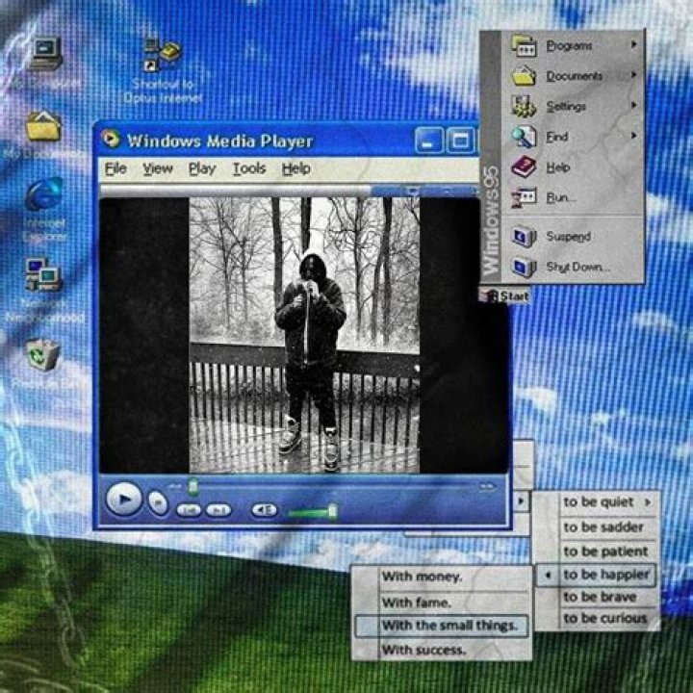693x693 pixels.
Task: Click the small arrow button beside Media Player controls
Action: (521, 501)
